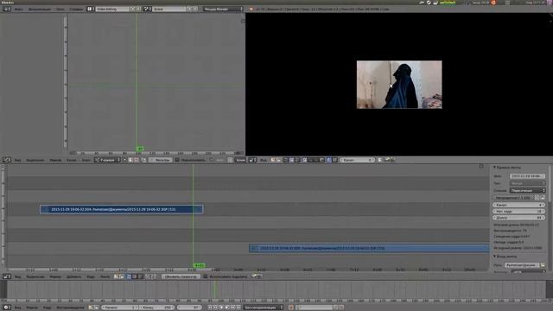This screenshot has height=311, width=553.
Task: Click the play animation button
Action: point(226,308)
